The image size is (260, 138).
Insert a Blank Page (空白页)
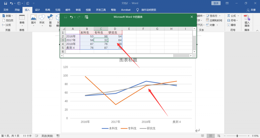click(x=8, y=20)
